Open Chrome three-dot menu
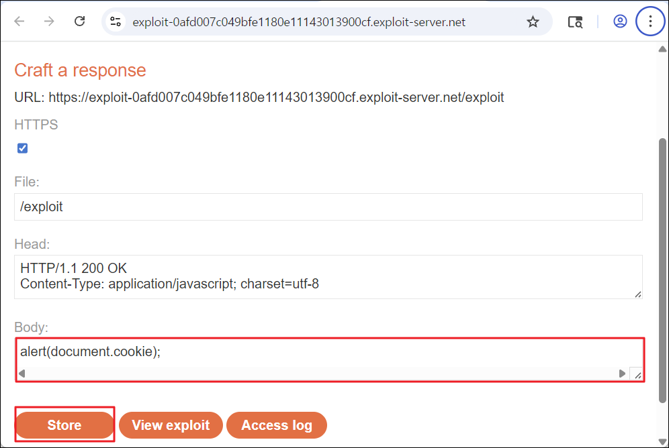Image resolution: width=669 pixels, height=448 pixels. (x=650, y=21)
